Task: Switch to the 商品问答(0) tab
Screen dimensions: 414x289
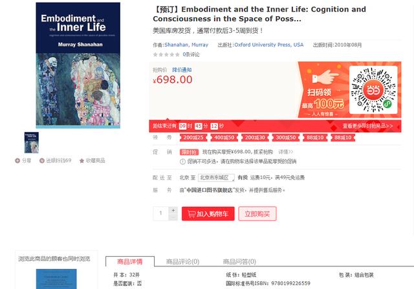Action: (x=239, y=262)
